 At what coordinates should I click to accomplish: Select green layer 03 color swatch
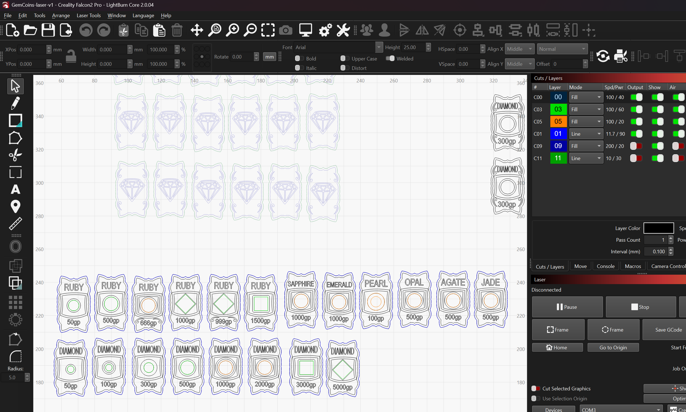pos(558,109)
